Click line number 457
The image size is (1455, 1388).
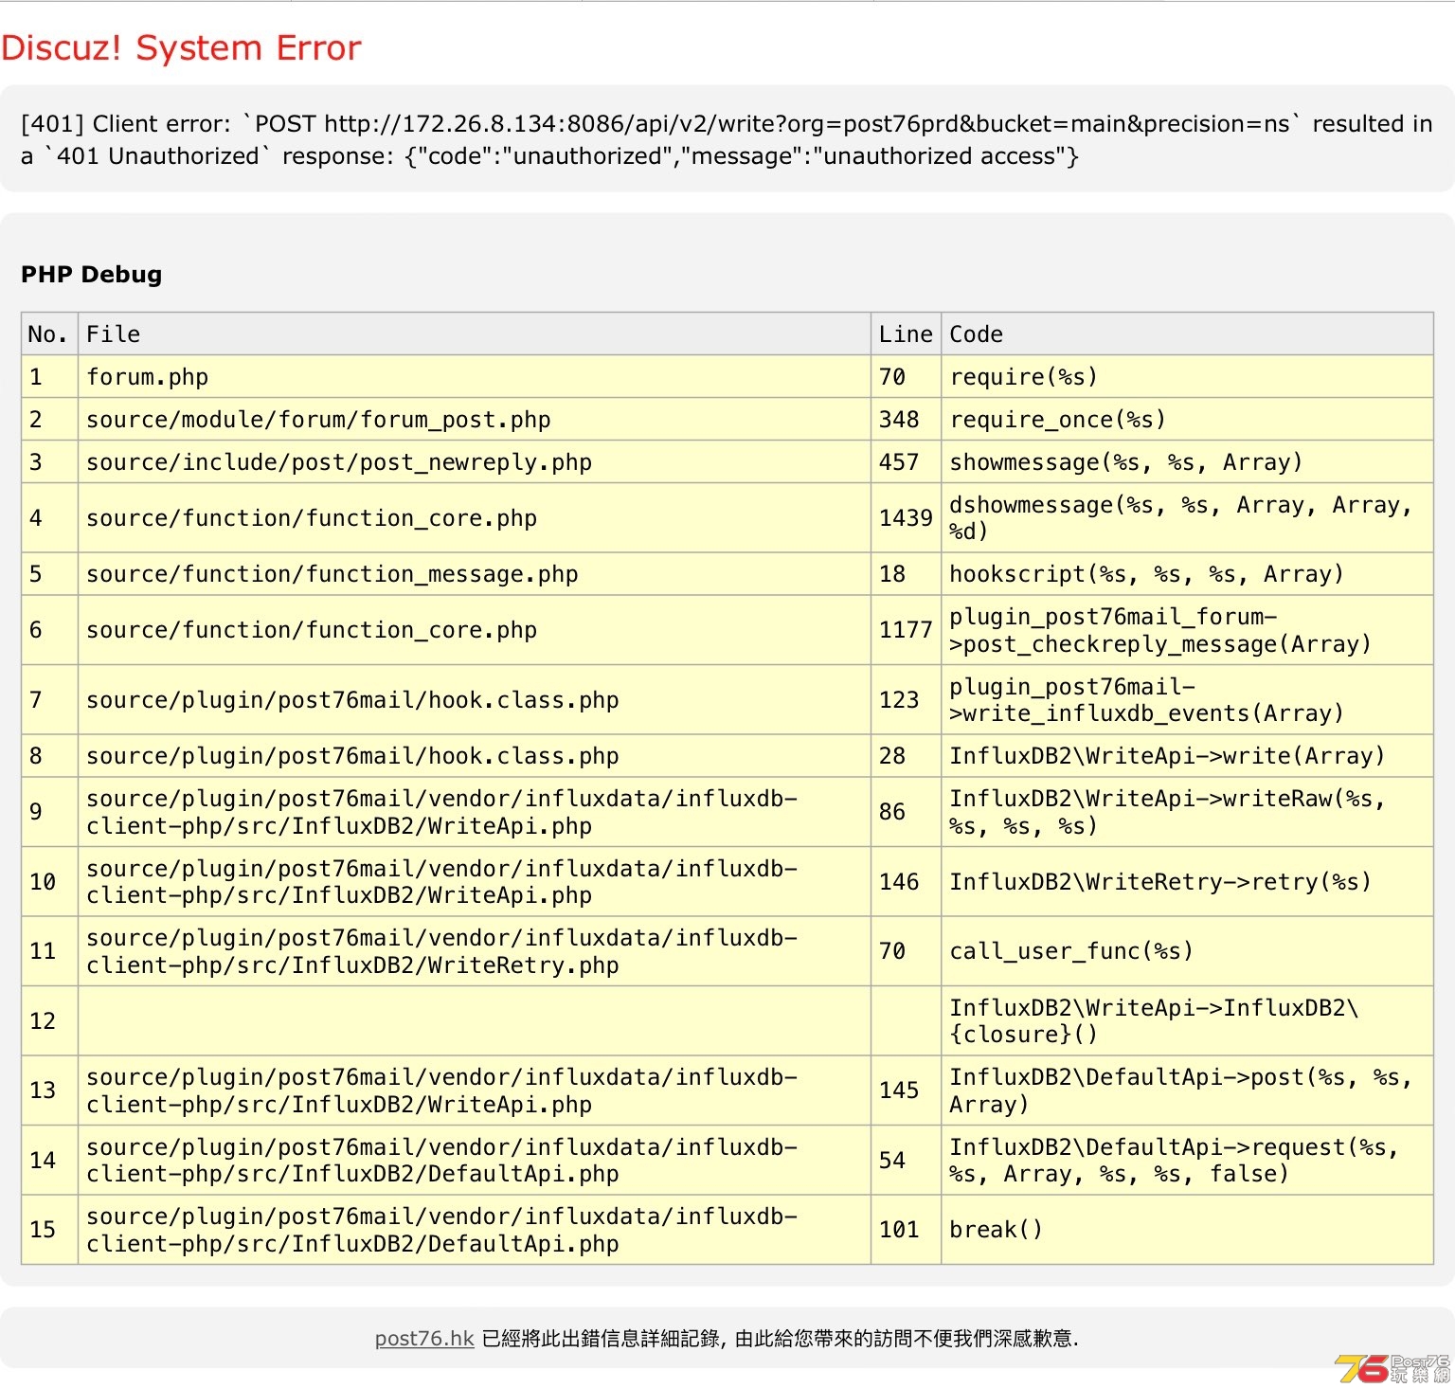(906, 461)
